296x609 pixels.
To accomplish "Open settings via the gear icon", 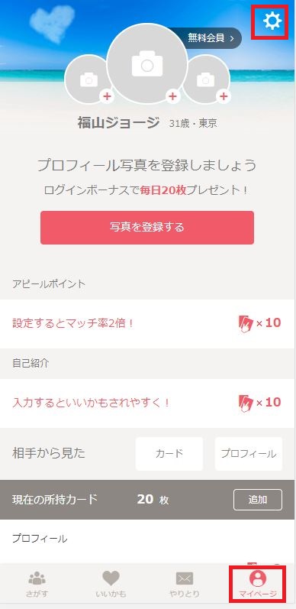I will point(272,21).
